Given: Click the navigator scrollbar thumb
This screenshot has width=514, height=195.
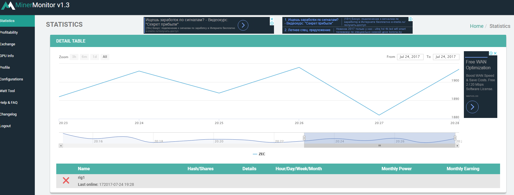Looking at the screenshot, I should pos(380,145).
